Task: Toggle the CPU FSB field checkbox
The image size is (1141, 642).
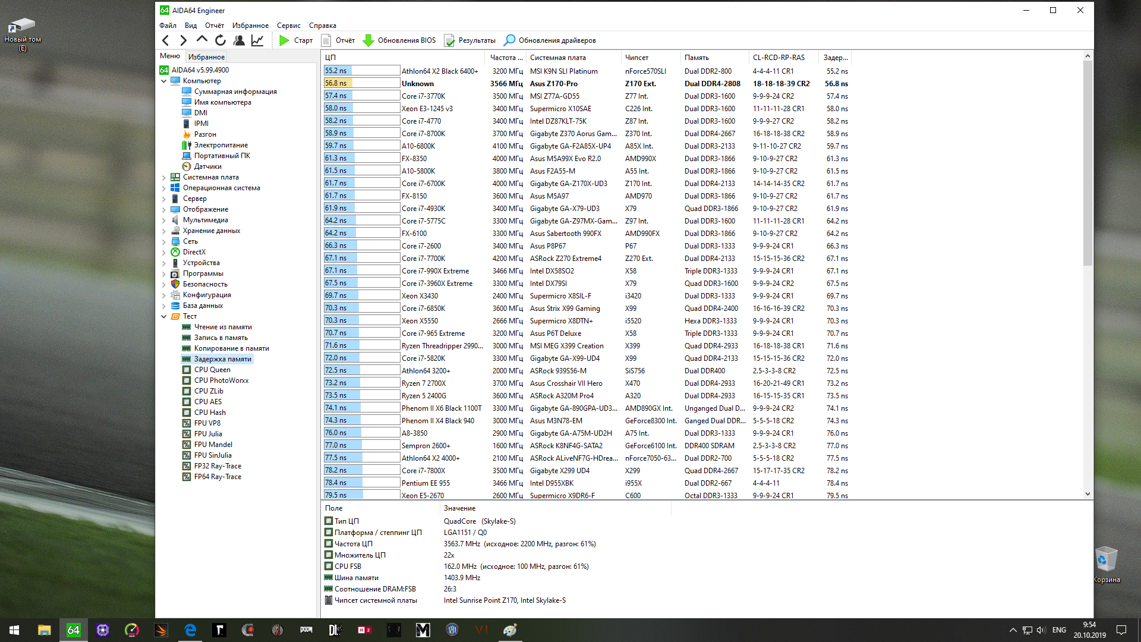Action: (329, 567)
